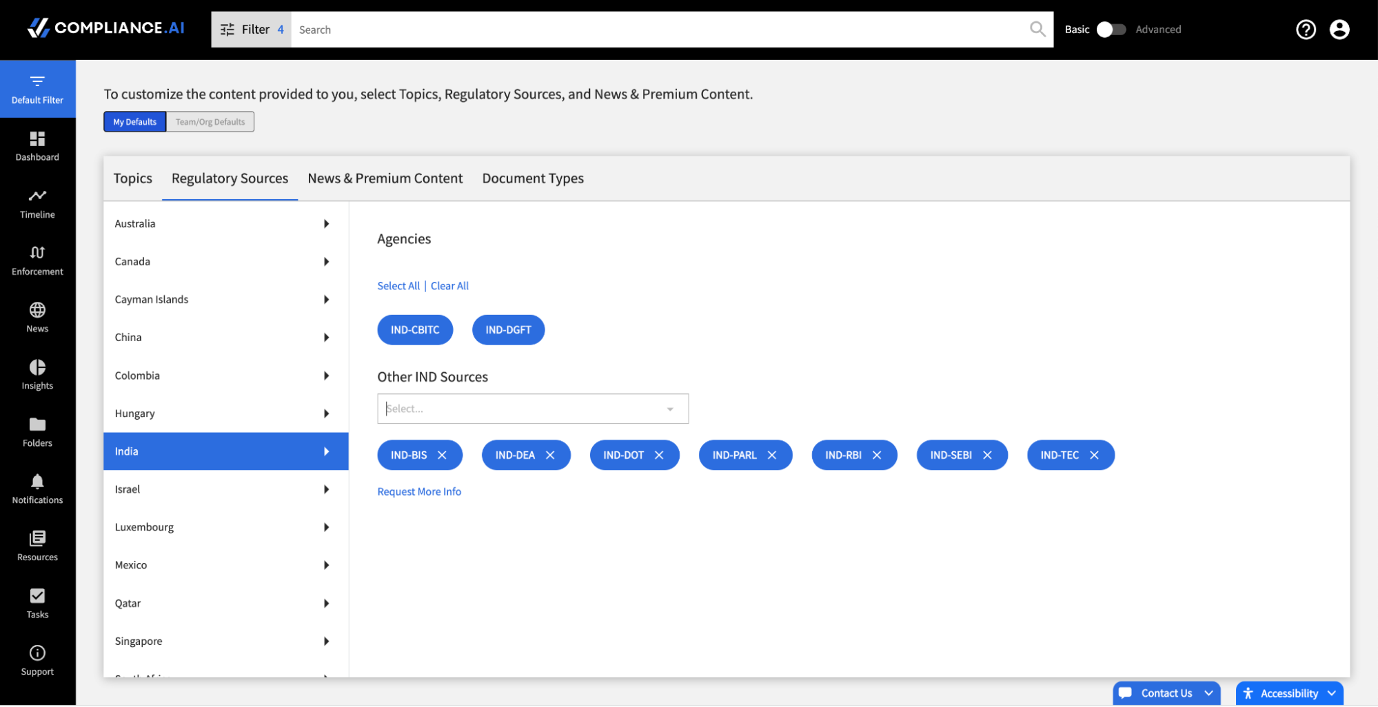Open the Dashboard from sidebar

click(x=37, y=146)
